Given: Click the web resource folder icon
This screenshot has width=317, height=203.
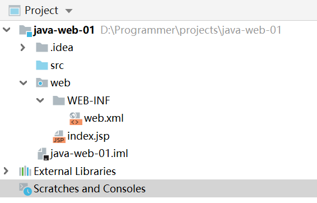Looking at the screenshot, I should (42, 82).
